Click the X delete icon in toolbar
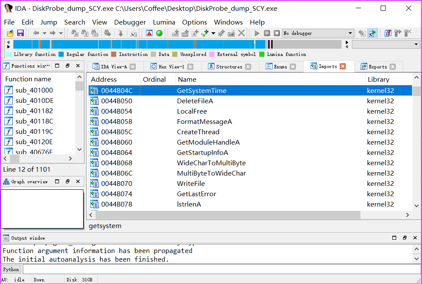 coord(242,33)
